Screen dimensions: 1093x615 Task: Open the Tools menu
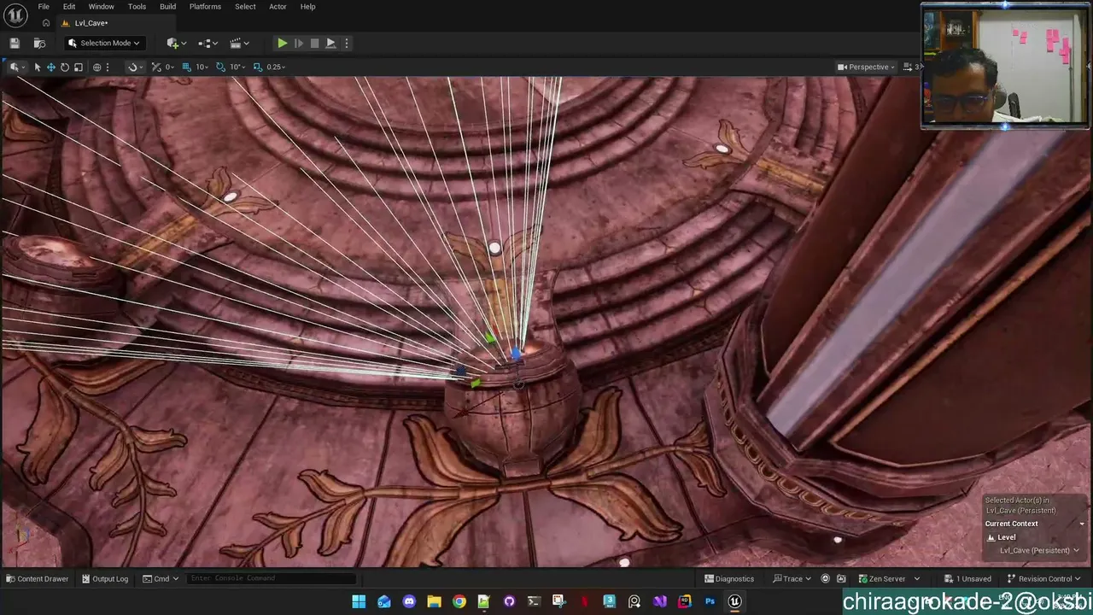click(137, 7)
